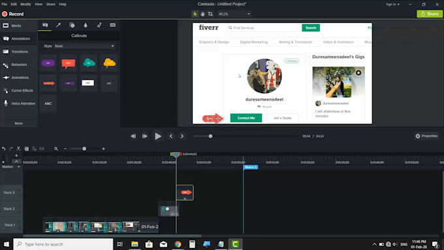444x250 pixels.
Task: Zoom in timeline with plus button
Action: pos(104,149)
